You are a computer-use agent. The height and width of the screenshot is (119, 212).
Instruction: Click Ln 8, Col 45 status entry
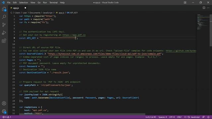click(x=151, y=117)
